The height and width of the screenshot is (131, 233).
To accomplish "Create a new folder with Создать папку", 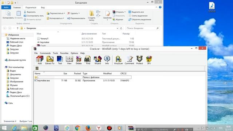I will click(91, 16).
